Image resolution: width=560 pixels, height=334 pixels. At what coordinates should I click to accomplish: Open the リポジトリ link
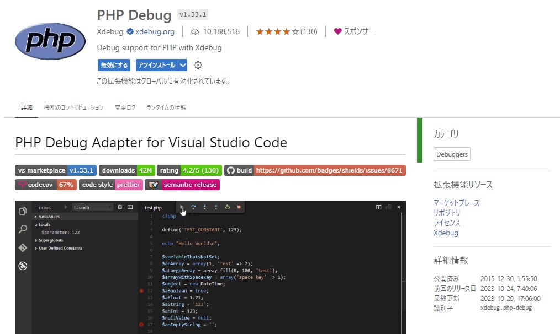[447, 213]
